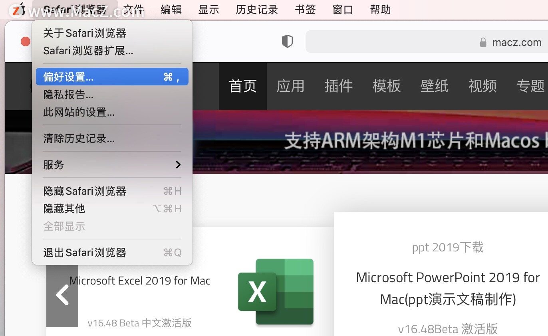This screenshot has height=336, width=548.
Task: Open the 文件 menu
Action: [134, 10]
